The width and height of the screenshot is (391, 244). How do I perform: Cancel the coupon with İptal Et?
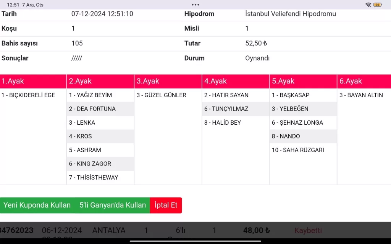166,205
